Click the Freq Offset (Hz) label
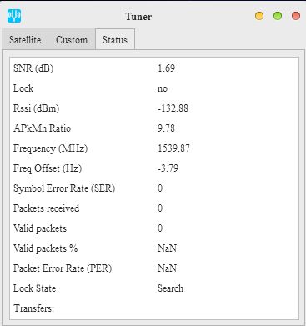 tap(48, 168)
